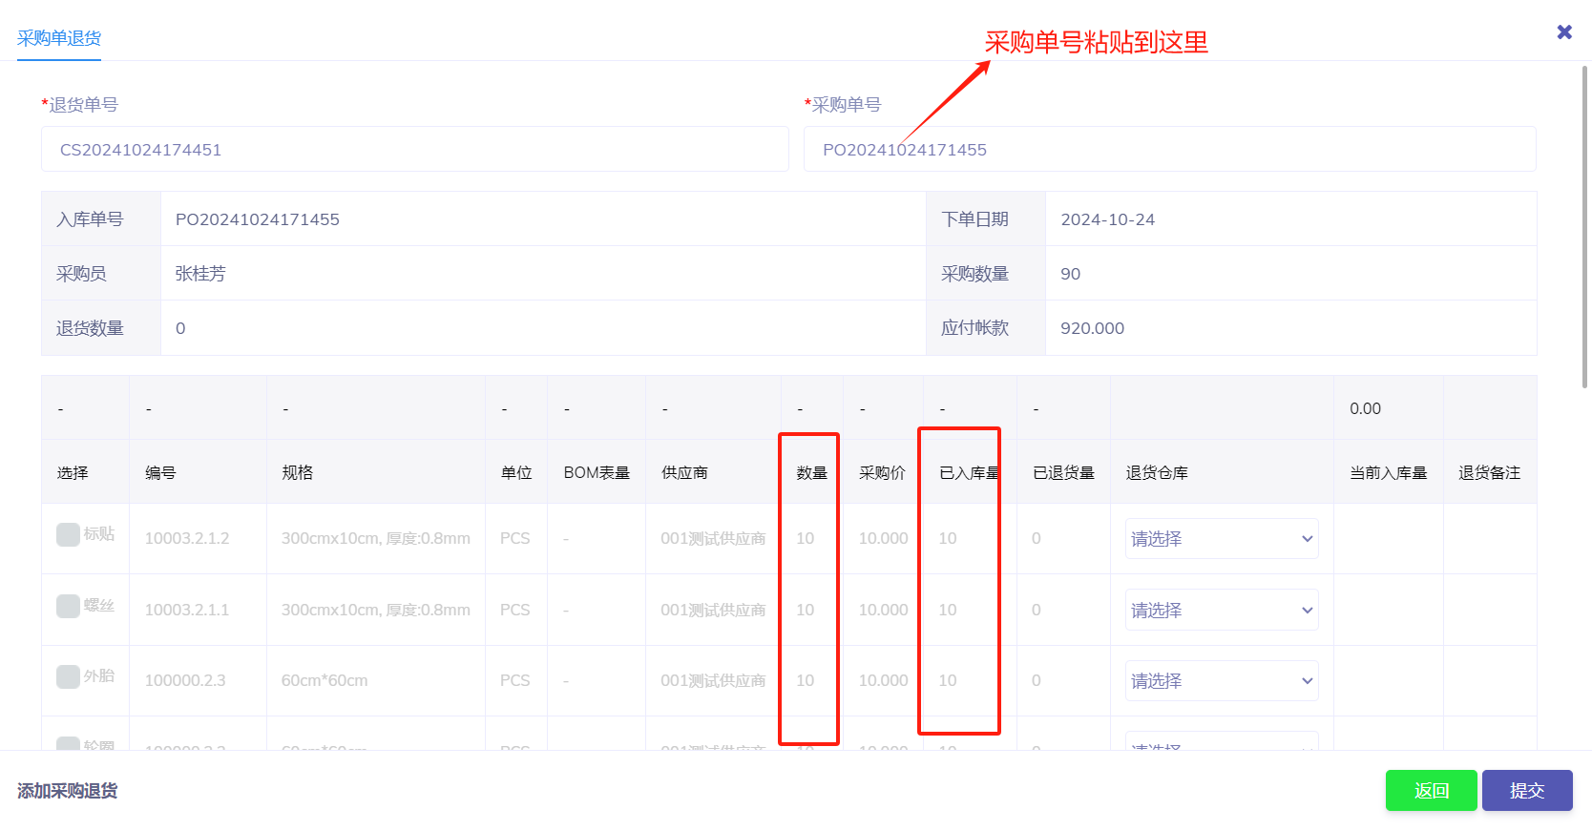Click the 退货备注 column header
This screenshot has height=830, width=1592.
tap(1489, 473)
